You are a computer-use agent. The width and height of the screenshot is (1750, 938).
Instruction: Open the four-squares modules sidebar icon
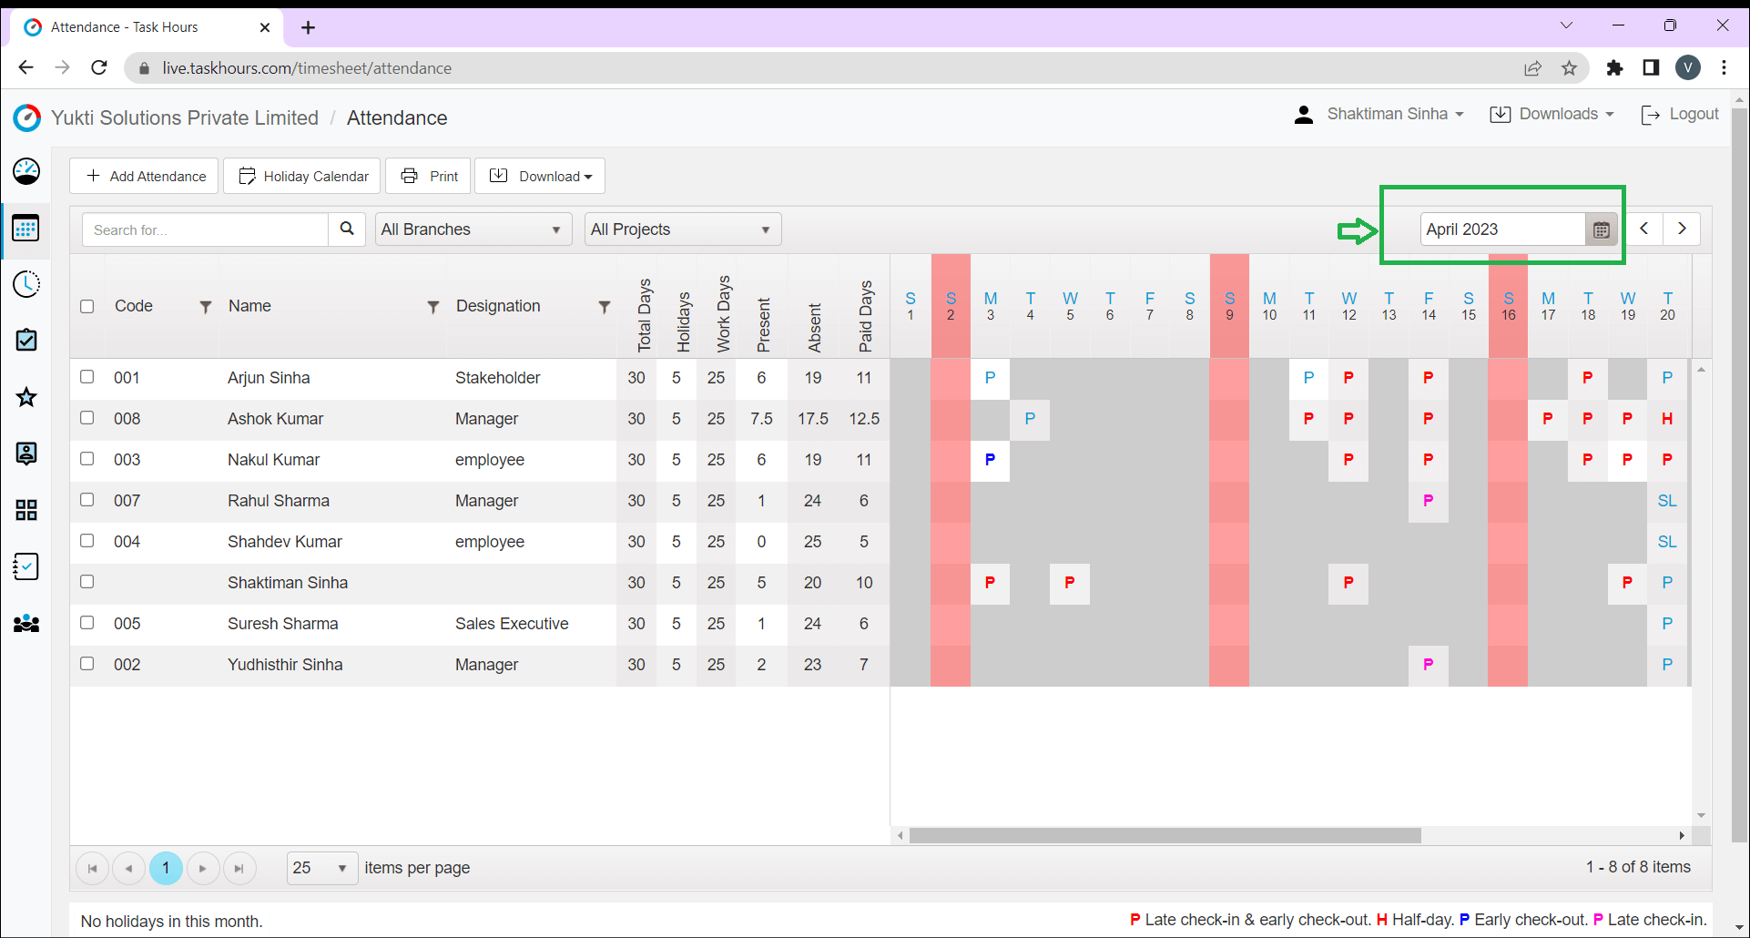[26, 510]
